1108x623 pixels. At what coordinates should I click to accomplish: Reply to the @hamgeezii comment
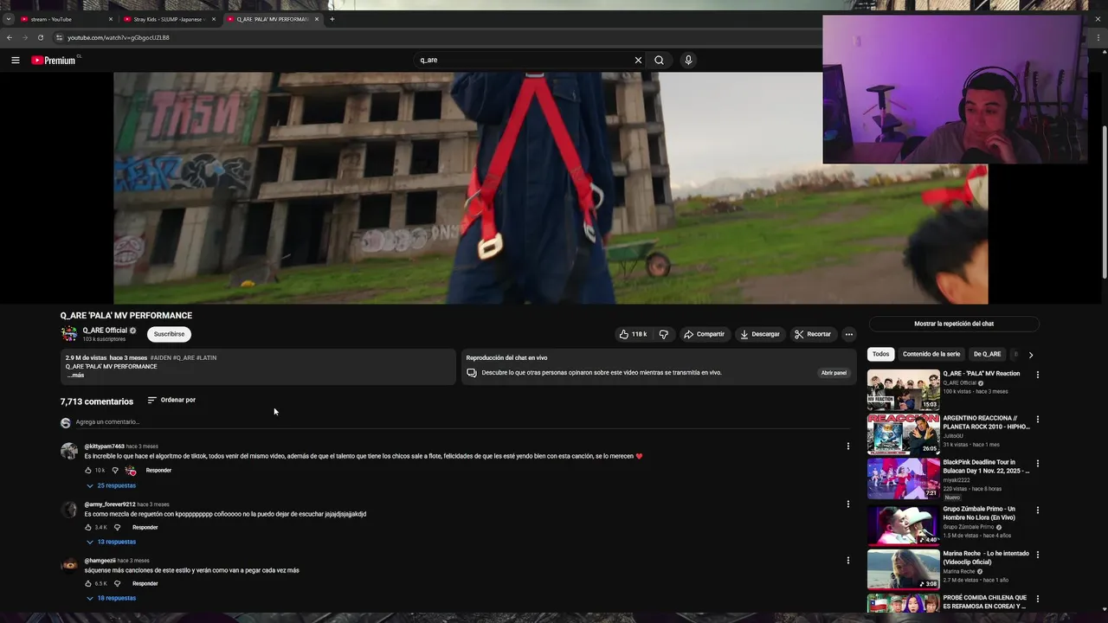pyautogui.click(x=145, y=583)
